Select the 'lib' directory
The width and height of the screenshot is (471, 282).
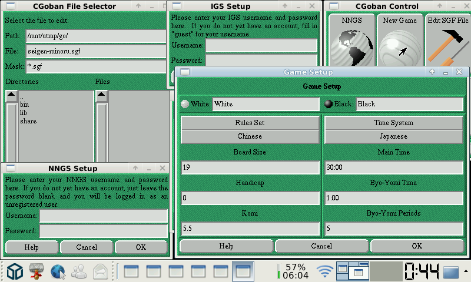(x=24, y=113)
